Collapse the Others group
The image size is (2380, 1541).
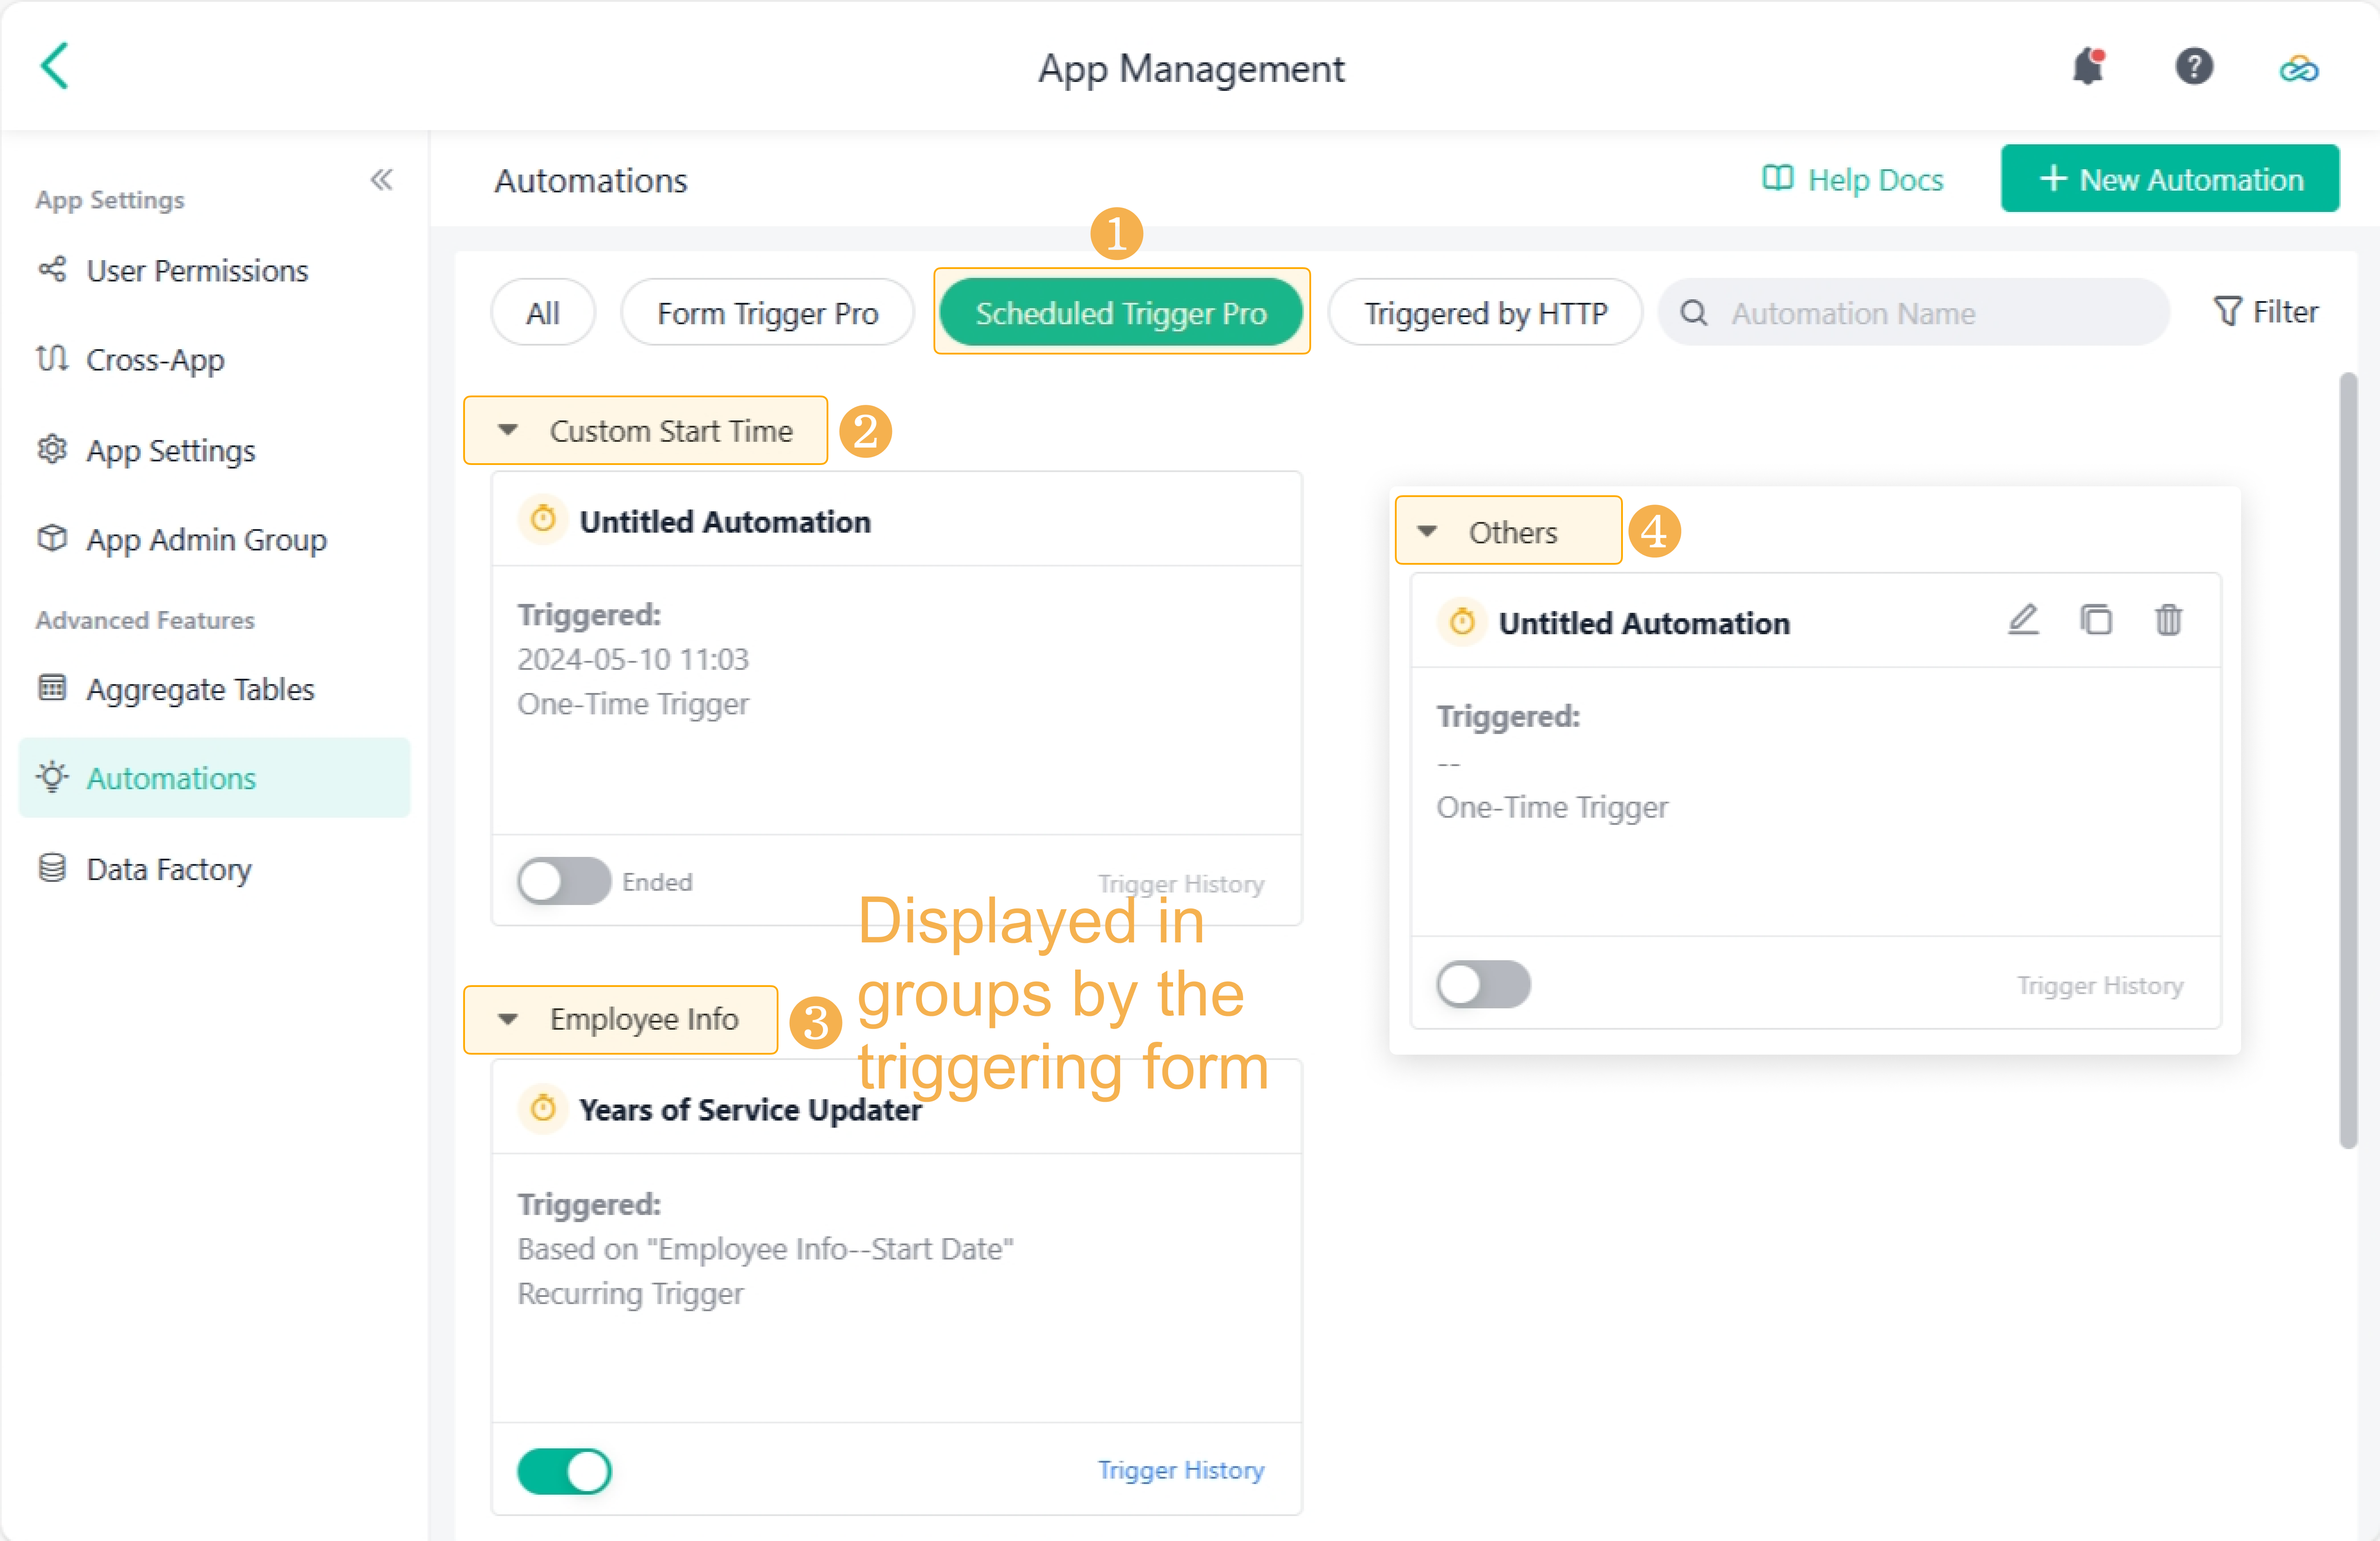1427,531
